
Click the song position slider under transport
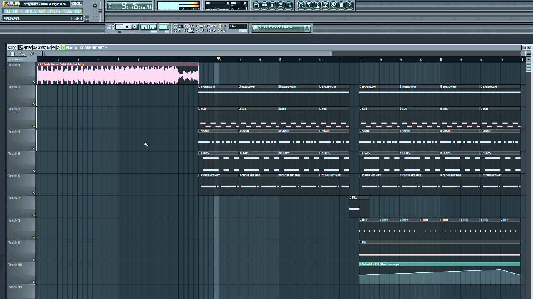[x=123, y=32]
